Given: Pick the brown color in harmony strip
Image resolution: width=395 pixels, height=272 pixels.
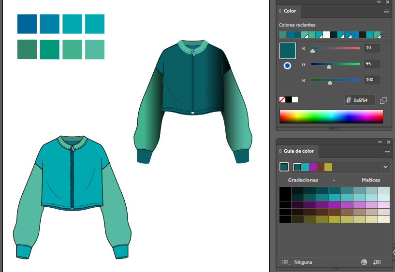Looking at the screenshot, I should click(x=321, y=167).
